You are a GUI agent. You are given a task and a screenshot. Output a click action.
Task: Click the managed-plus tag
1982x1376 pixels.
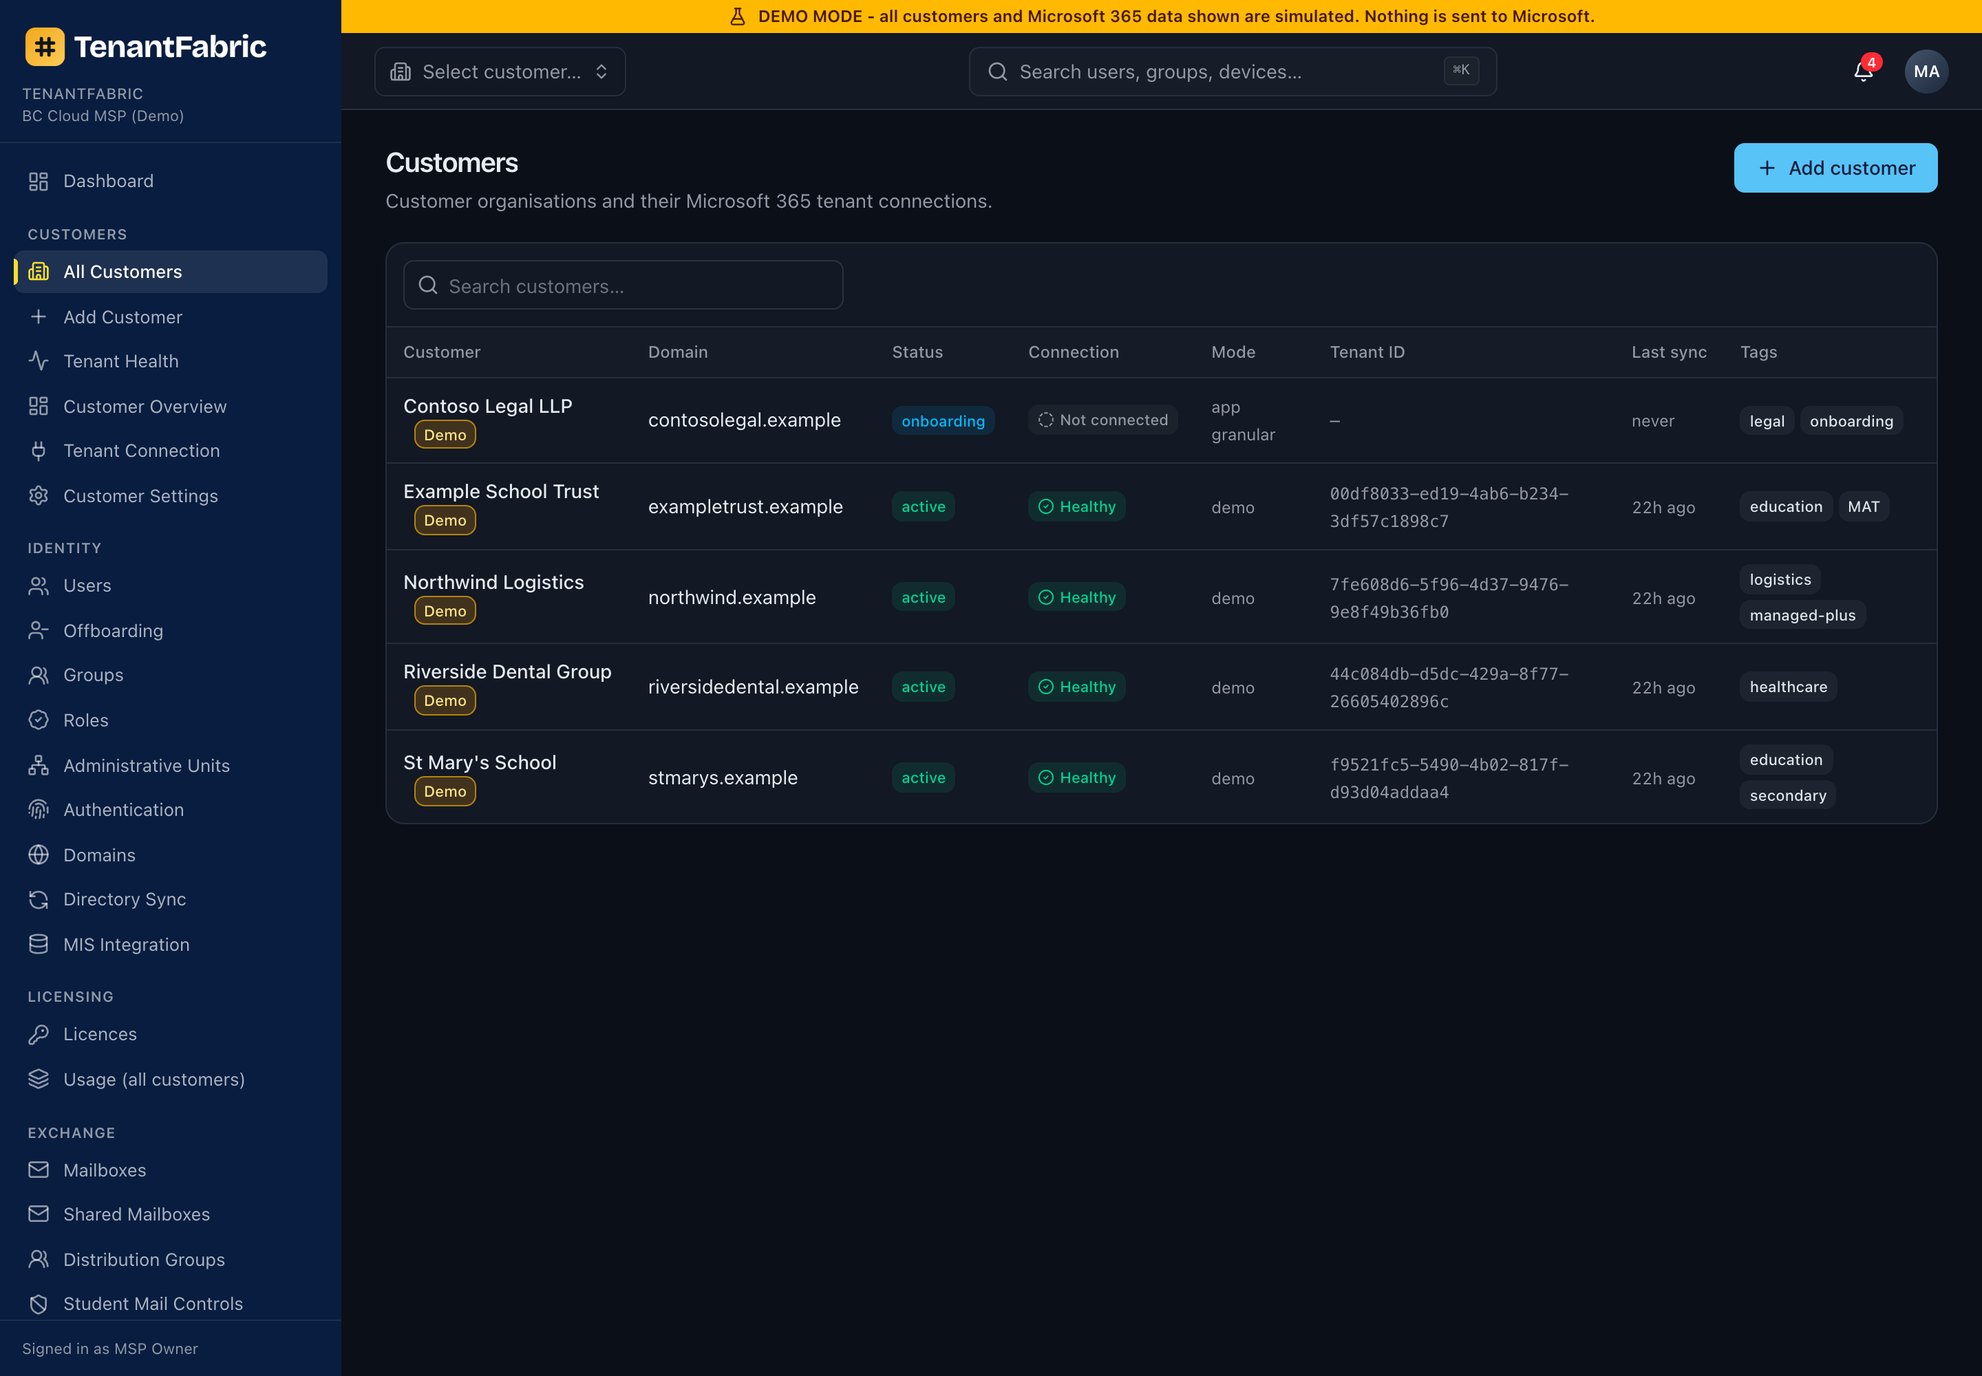pyautogui.click(x=1802, y=614)
